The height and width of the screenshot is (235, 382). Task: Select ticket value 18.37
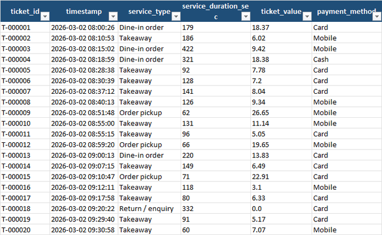[x=281, y=27]
